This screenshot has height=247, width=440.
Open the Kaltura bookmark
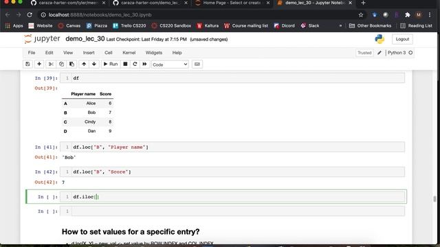(208, 26)
